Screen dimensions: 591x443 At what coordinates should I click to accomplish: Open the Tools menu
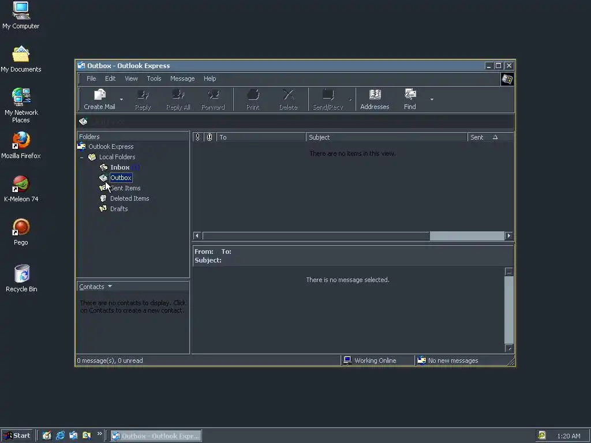click(x=154, y=78)
